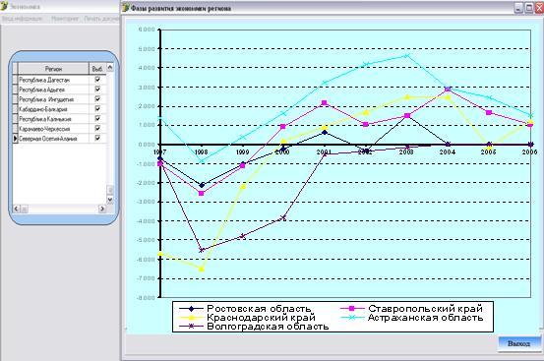The height and width of the screenshot is (361, 544).
Task: Click the Регион column header
Action: coord(53,69)
